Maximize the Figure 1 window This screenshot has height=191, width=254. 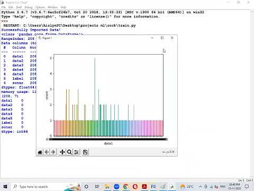162,38
